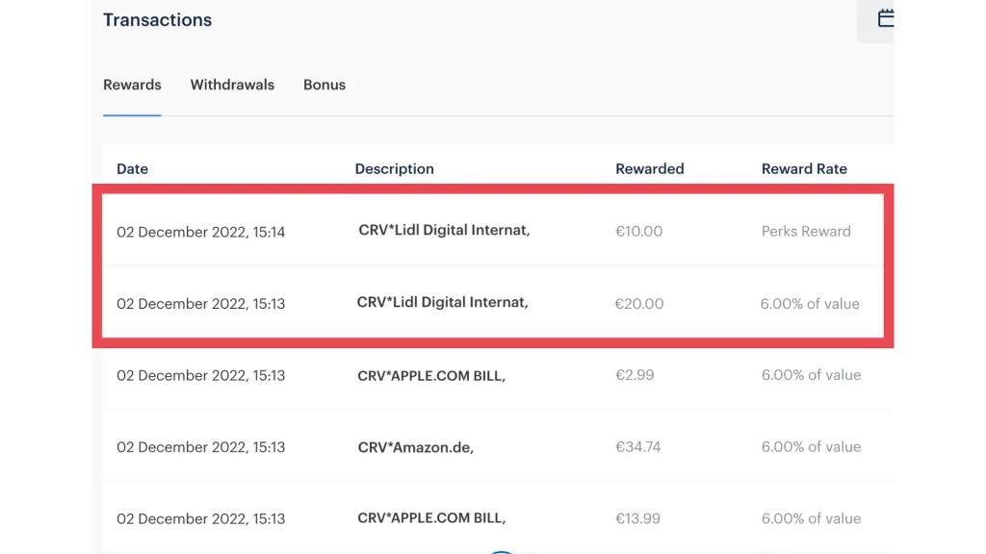This screenshot has width=986, height=554.
Task: Open the Perks Reward rate entry
Action: (x=806, y=232)
